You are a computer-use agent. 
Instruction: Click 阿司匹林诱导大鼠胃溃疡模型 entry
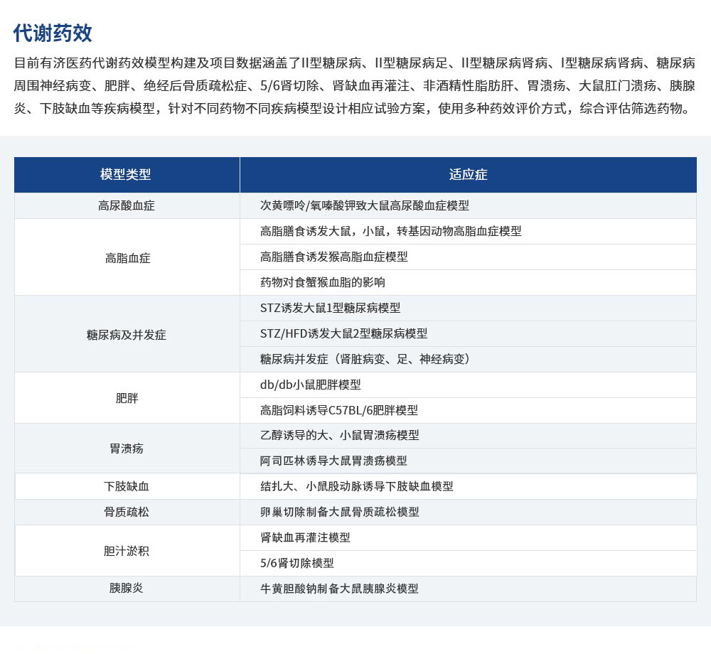(x=334, y=461)
